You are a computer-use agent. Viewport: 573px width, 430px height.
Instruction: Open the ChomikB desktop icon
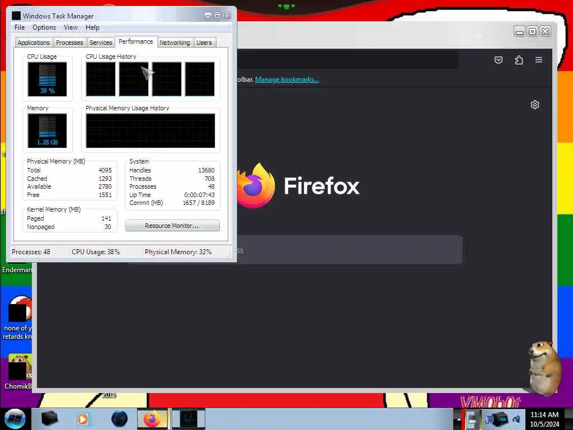[17, 372]
